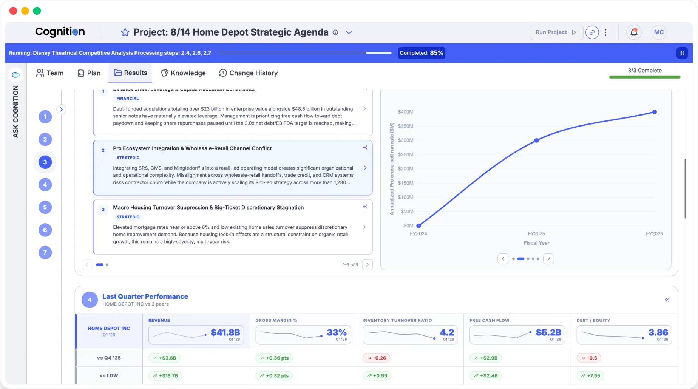Image resolution: width=698 pixels, height=389 pixels.
Task: Open ASK COGNITION side panel
Action: click(15, 111)
